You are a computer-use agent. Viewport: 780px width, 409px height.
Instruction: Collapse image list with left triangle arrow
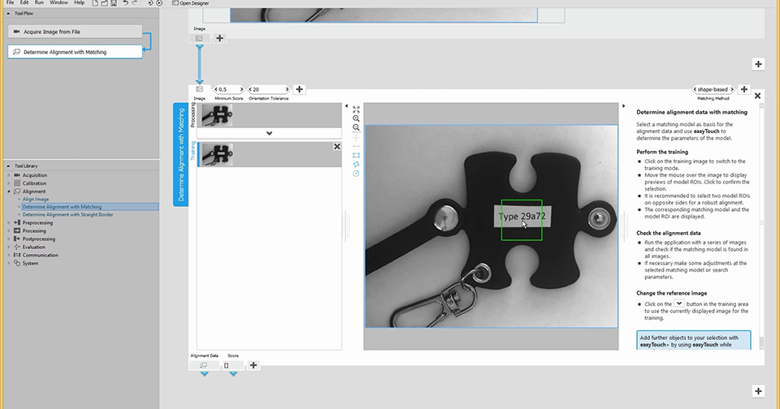click(347, 105)
